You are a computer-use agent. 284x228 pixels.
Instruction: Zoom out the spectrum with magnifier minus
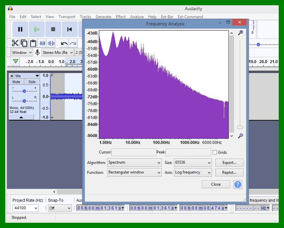pos(241,136)
